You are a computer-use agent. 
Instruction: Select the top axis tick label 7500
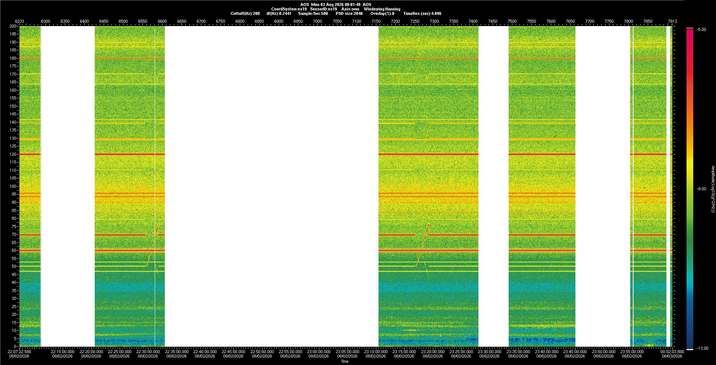pos(512,21)
